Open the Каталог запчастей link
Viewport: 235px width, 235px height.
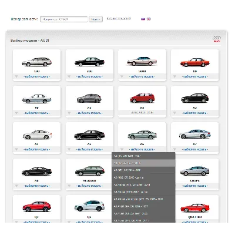pyautogui.click(x=119, y=19)
